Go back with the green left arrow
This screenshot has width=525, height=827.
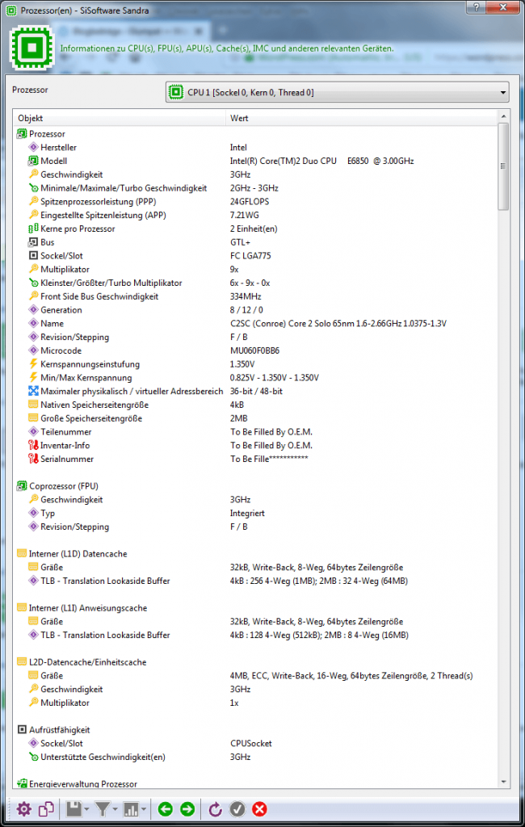coord(166,808)
